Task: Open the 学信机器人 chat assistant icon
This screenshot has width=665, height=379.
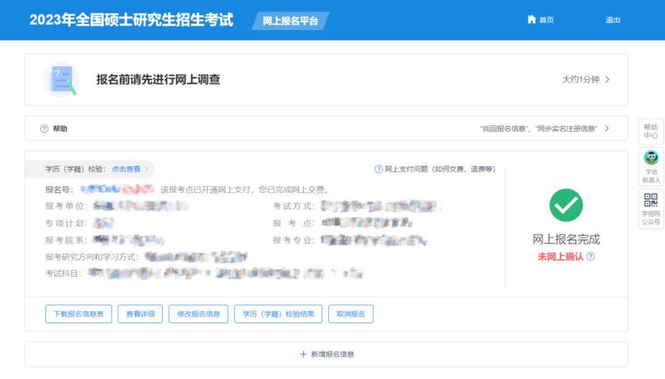Action: tap(651, 158)
